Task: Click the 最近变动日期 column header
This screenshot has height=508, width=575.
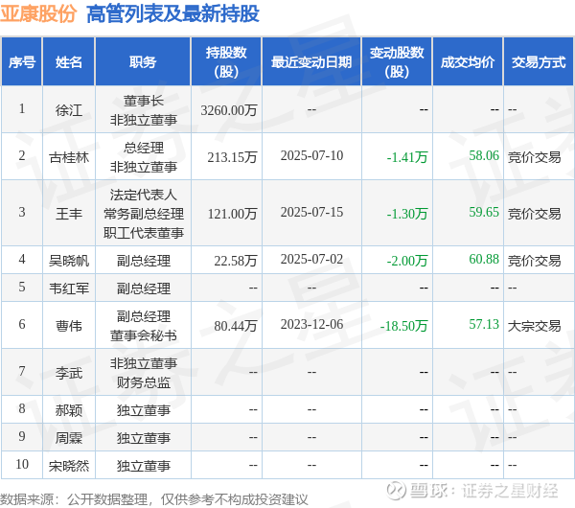Action: [x=311, y=62]
